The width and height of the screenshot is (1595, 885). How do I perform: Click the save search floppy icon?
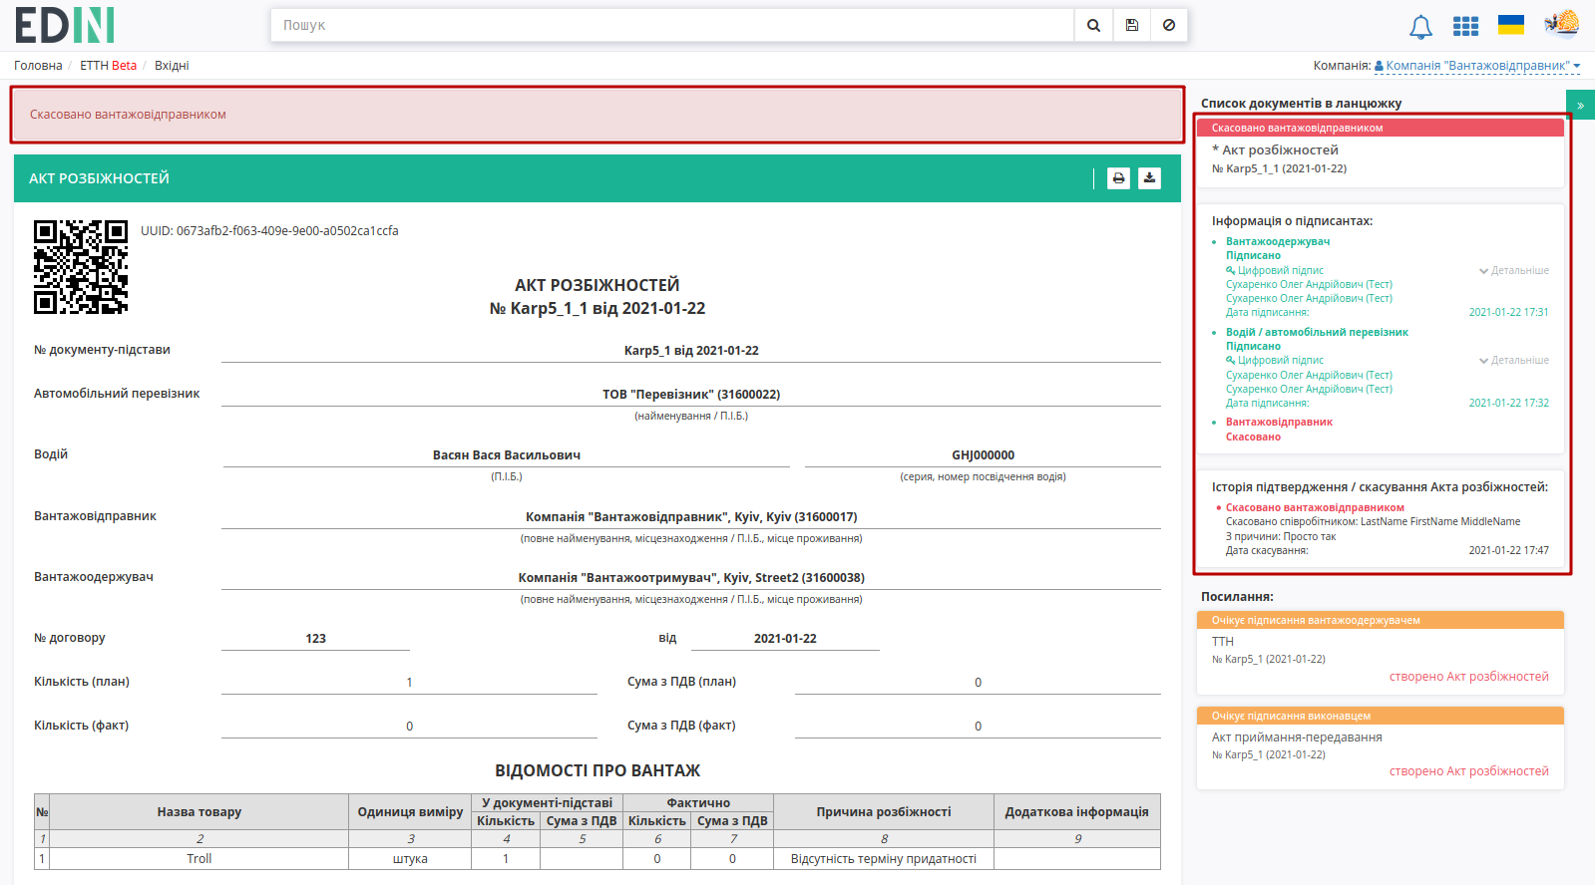tap(1131, 26)
